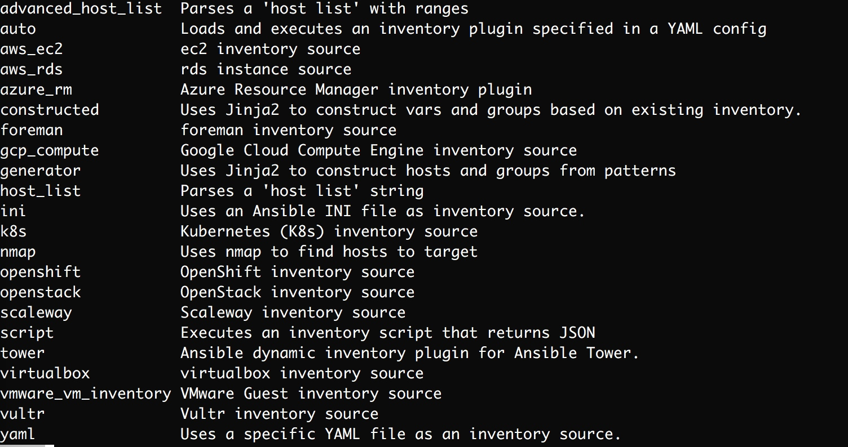The image size is (848, 447).
Task: Click the scaleway plugin name
Action: pos(36,312)
